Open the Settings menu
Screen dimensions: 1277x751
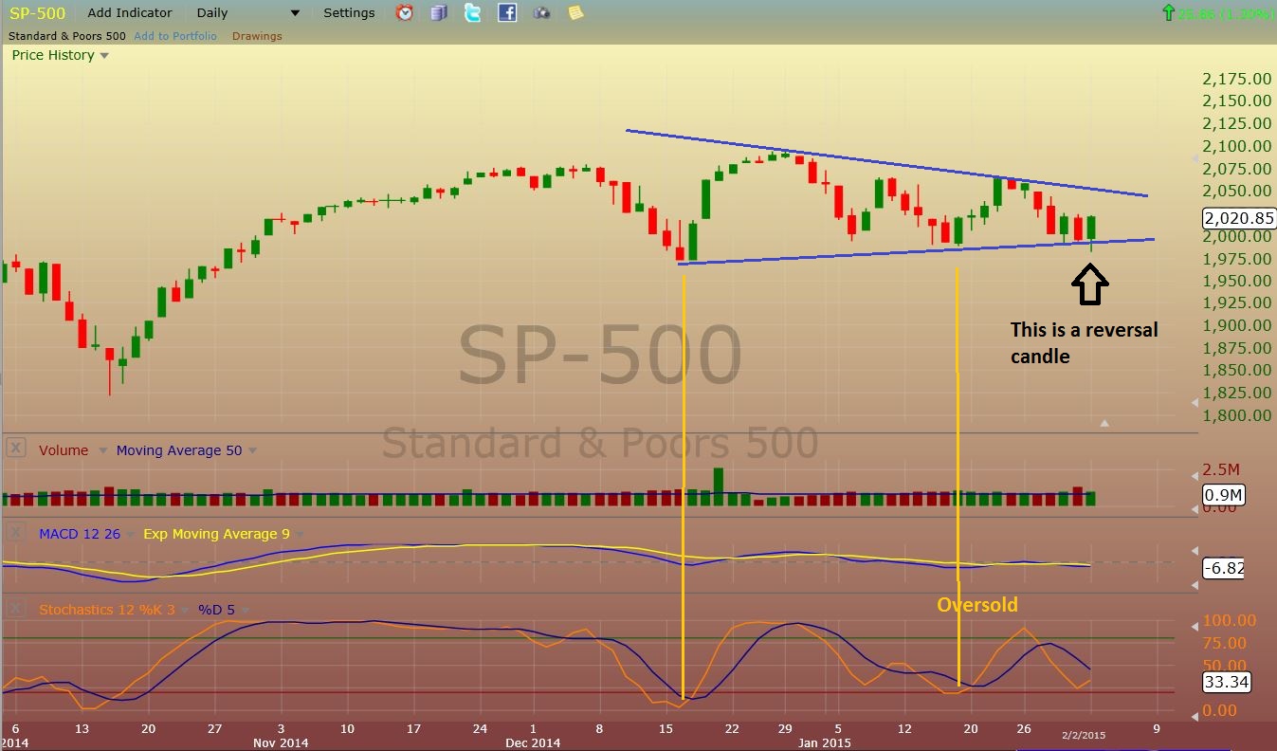[349, 13]
